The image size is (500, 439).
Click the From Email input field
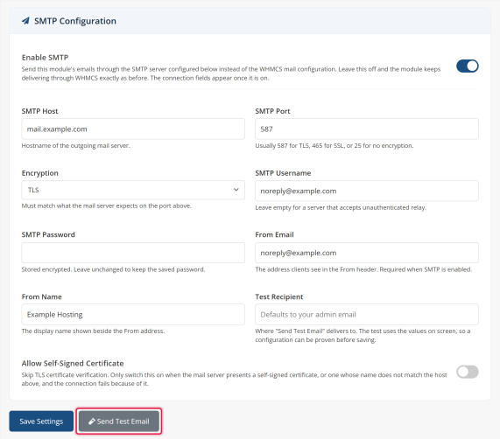pyautogui.click(x=367, y=253)
